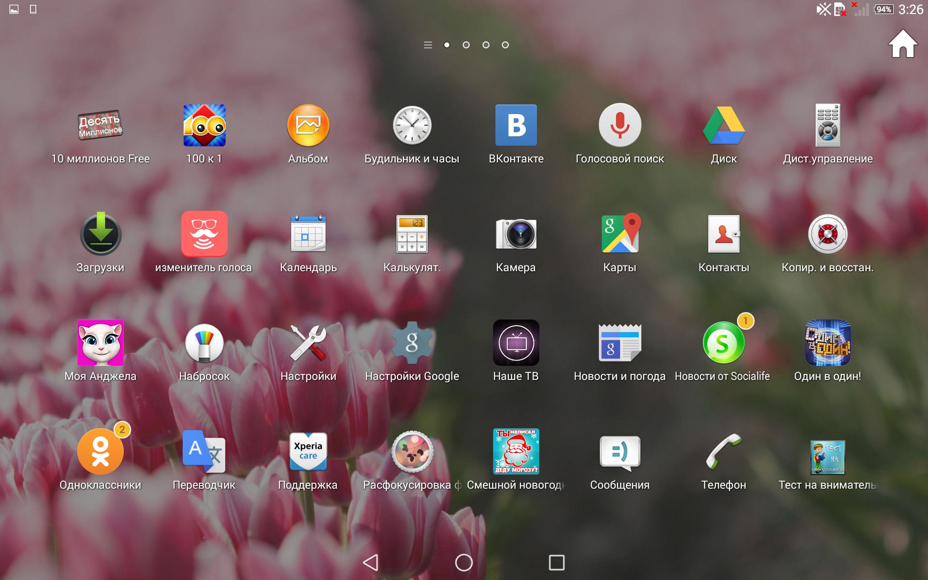Viewport: 928px width, 580px height.
Task: Open the Телефон phone app
Action: point(724,451)
